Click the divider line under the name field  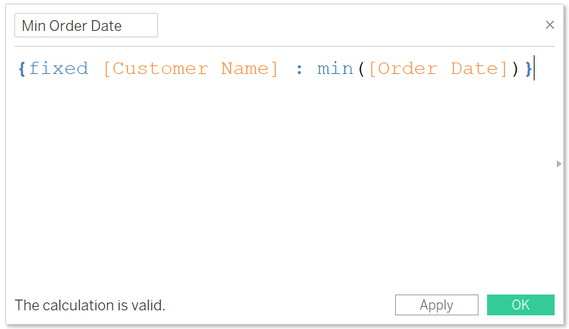tap(284, 46)
